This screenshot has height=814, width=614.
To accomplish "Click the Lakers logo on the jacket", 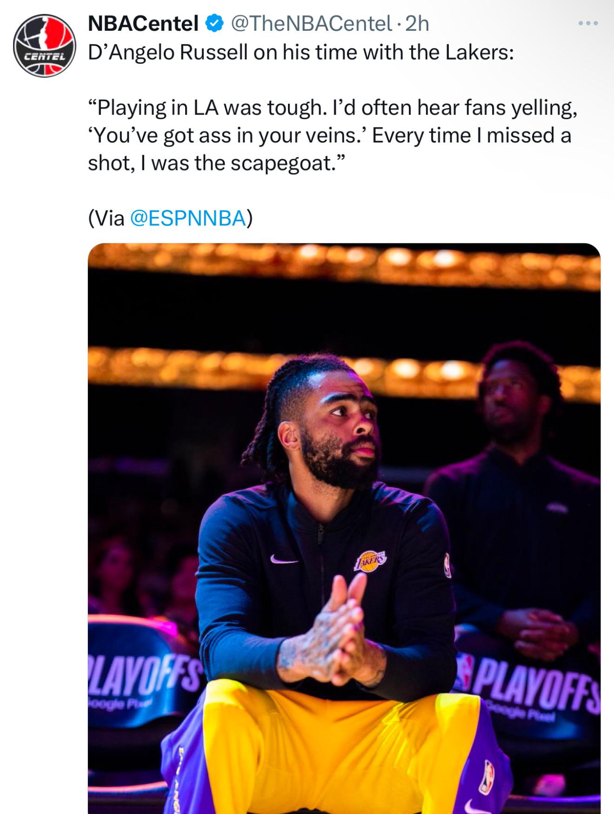I will (370, 561).
